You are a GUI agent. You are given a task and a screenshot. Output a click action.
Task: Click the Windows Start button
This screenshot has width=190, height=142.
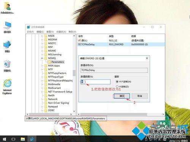pos(5,139)
